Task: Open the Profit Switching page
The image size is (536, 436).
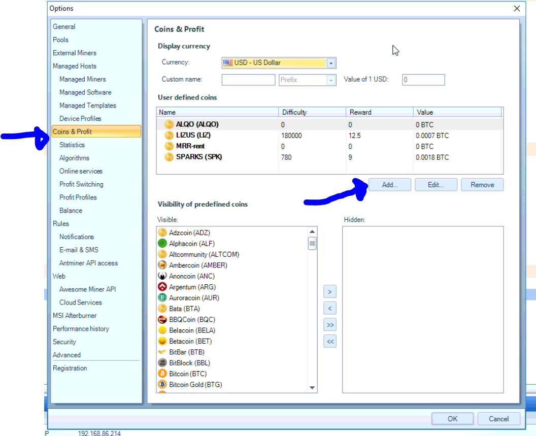Action: [81, 184]
